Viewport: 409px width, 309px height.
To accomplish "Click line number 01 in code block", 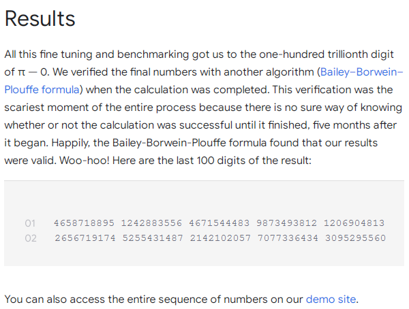I will pos(30,223).
